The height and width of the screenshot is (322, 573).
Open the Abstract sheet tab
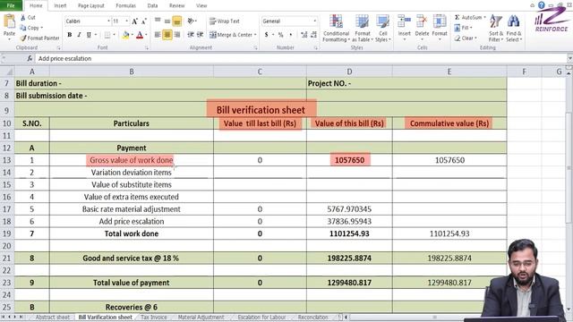(52, 318)
